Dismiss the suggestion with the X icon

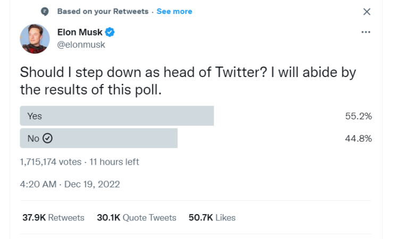point(367,12)
